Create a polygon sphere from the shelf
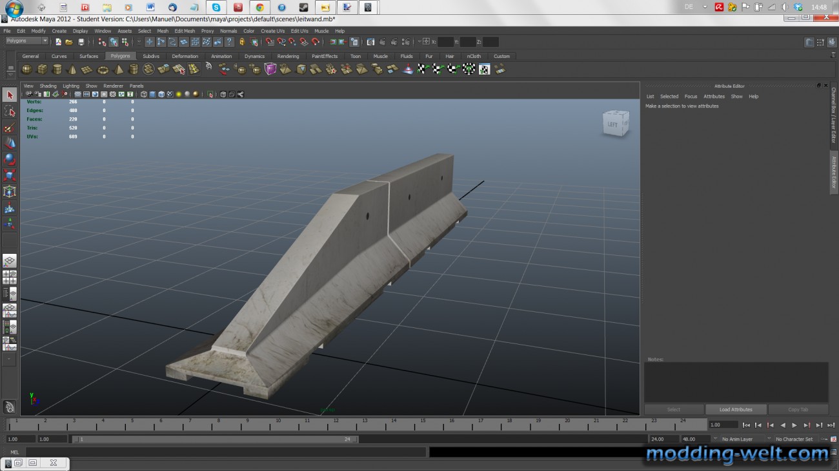Viewport: 839px width, 471px height. (26, 69)
